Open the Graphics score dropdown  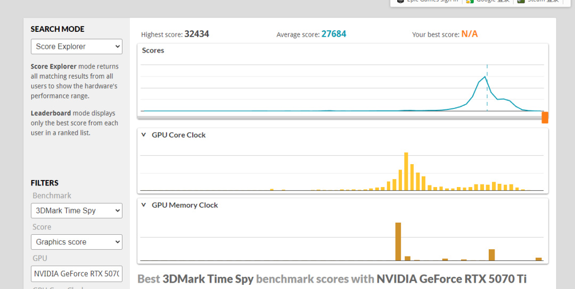(76, 242)
